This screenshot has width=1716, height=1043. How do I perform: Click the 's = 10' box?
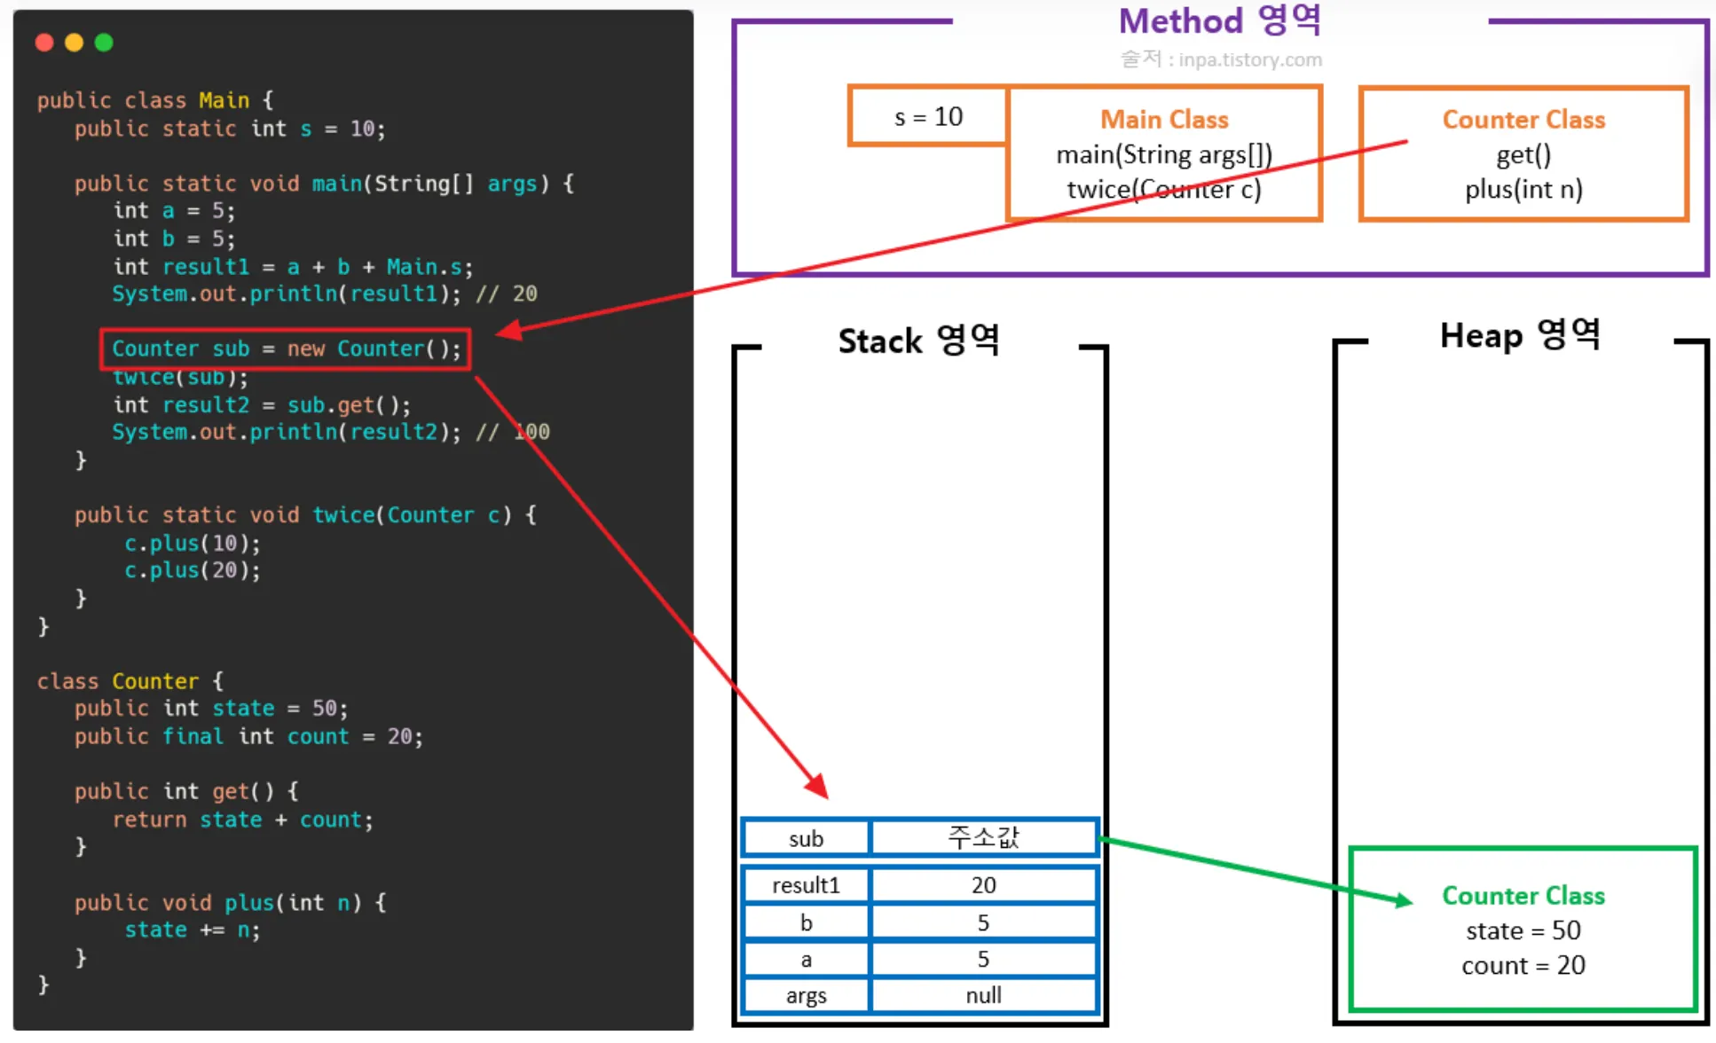click(x=928, y=116)
